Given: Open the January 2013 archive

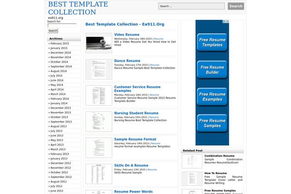Looking at the screenshot, I should 59,159.
